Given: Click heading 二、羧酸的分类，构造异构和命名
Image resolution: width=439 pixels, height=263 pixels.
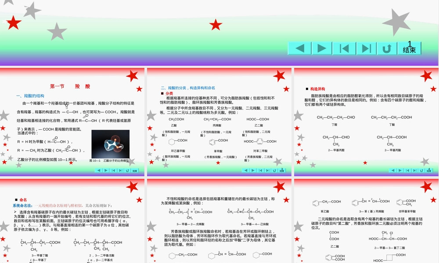Looking at the screenshot, I should coord(188,88).
